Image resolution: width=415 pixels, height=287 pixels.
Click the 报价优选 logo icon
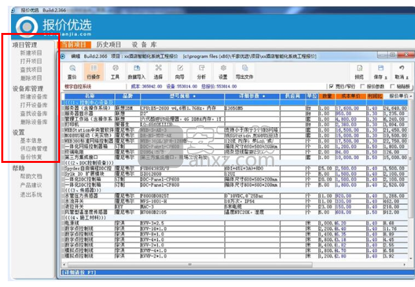[x=27, y=27]
